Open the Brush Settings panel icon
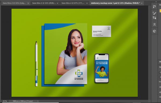 coord(154,13)
